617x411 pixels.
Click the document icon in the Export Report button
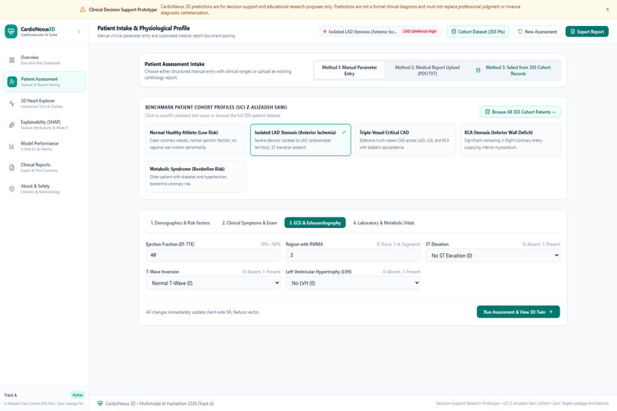click(573, 31)
